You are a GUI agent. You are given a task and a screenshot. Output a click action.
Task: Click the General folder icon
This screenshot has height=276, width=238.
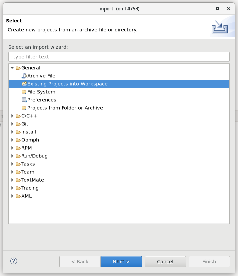point(18,68)
